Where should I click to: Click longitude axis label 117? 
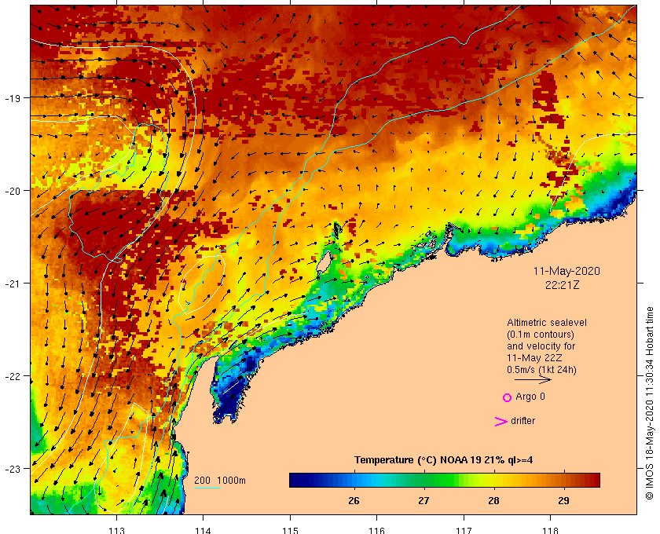click(464, 530)
